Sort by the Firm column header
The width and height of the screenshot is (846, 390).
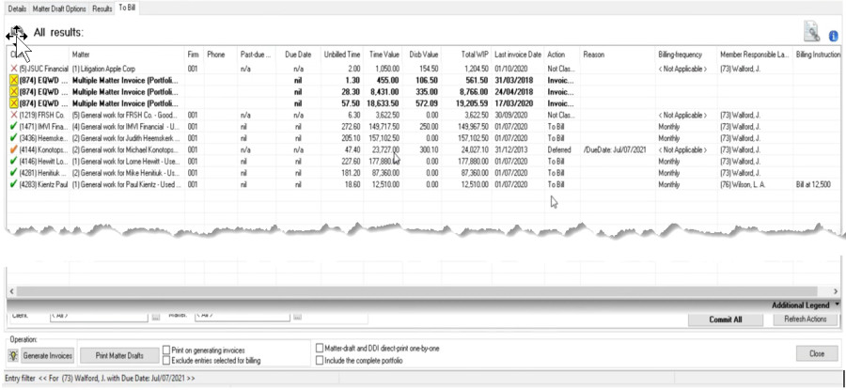195,55
